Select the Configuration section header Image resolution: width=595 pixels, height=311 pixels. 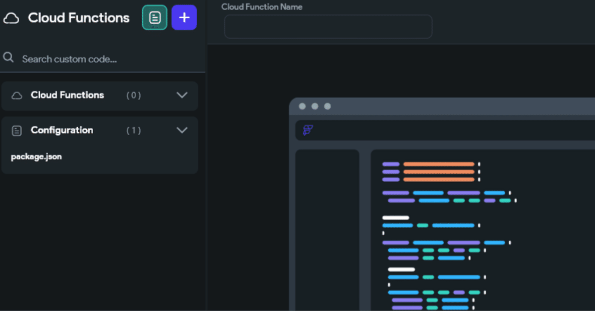(x=62, y=130)
